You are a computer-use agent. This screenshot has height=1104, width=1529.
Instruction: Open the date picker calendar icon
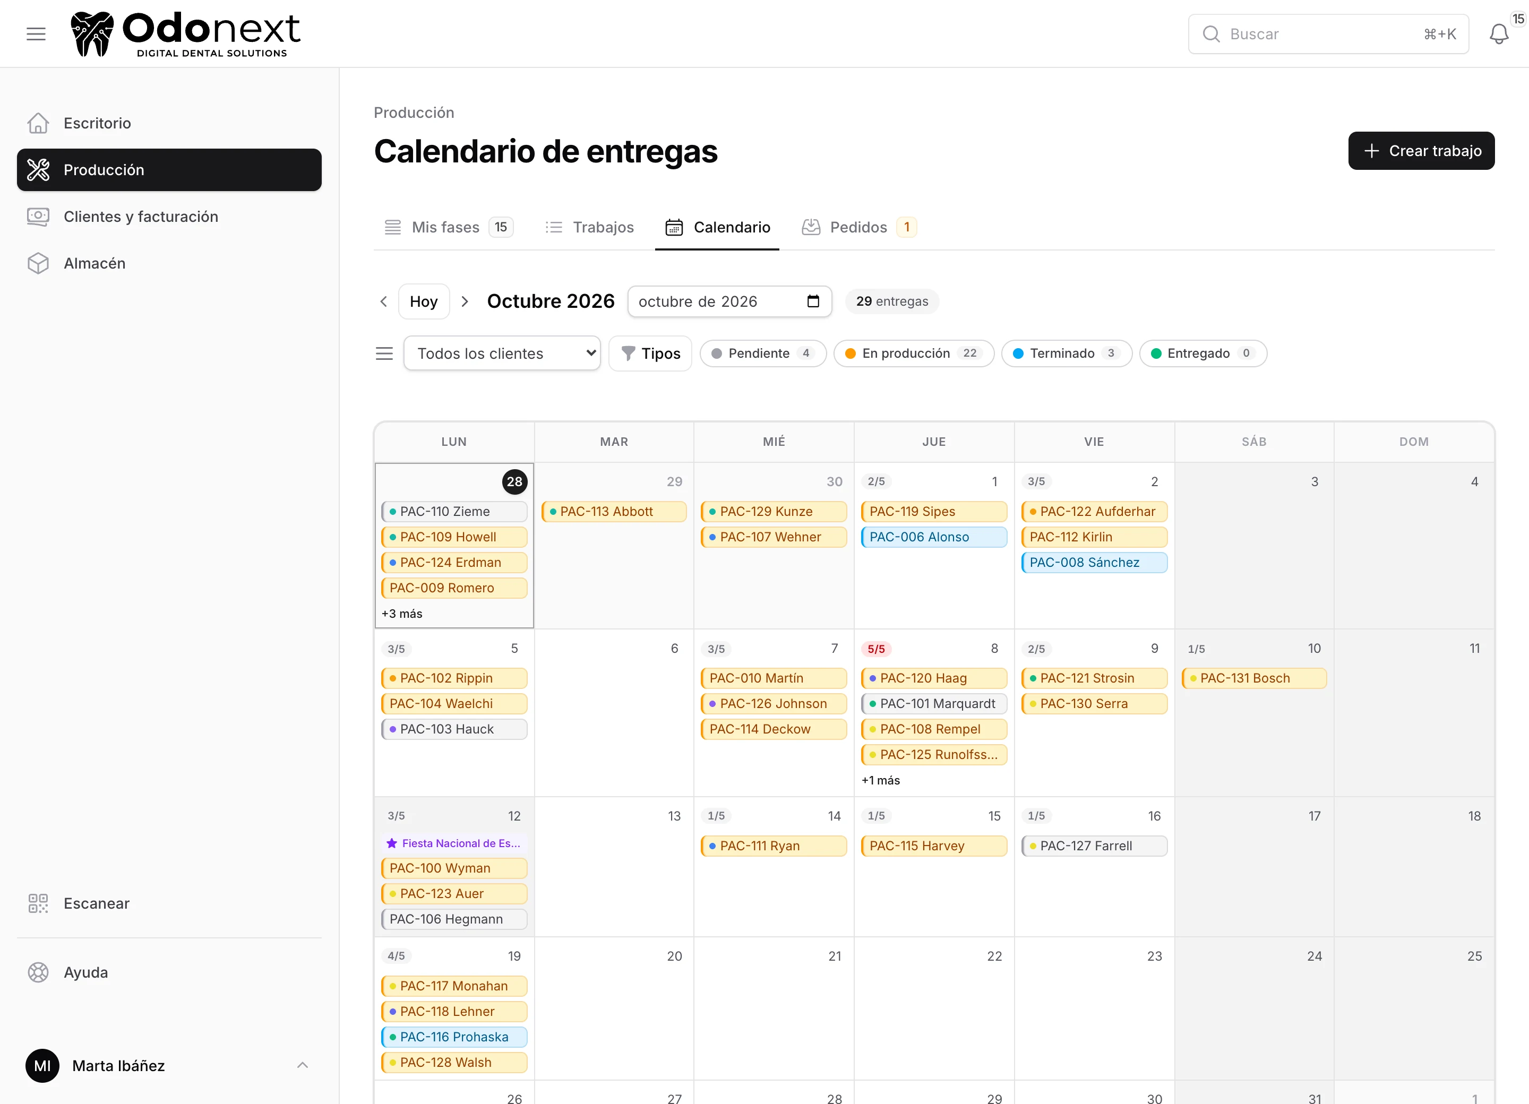pyautogui.click(x=813, y=301)
